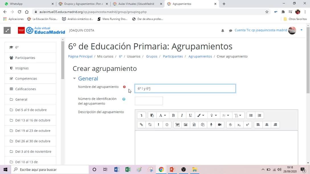Click the exclamation mark editor icon
Screen dimensions: 310x174
coord(158,125)
